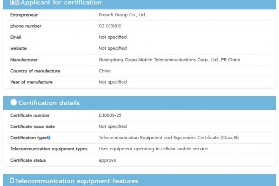This screenshot has width=279, height=186.
Task: Select Not specified in Email row
Action: 113,37
